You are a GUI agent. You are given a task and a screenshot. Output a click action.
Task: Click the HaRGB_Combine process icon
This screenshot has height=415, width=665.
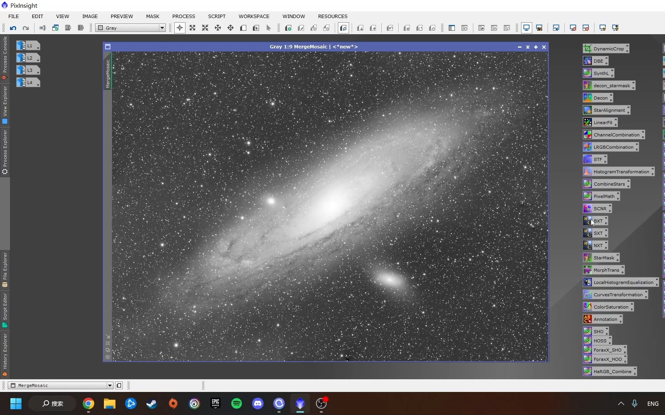click(x=610, y=372)
